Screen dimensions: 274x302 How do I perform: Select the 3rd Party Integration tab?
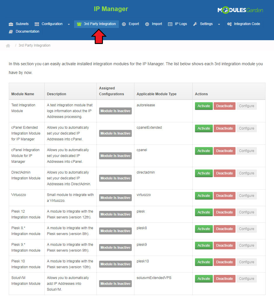pyautogui.click(x=96, y=24)
